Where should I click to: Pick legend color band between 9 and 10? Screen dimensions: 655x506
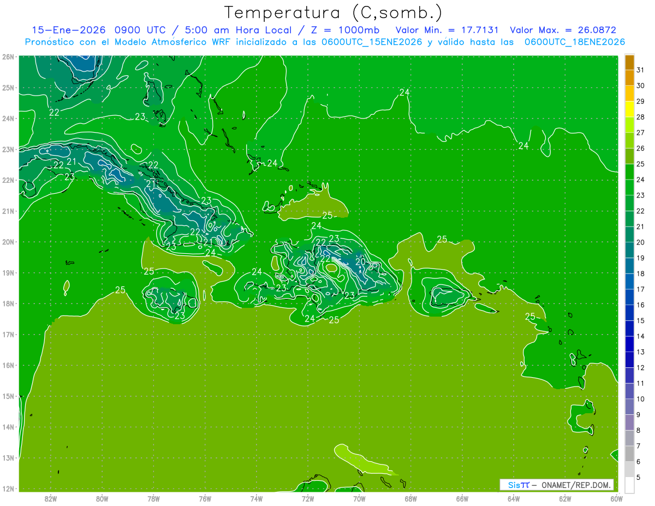click(x=629, y=407)
